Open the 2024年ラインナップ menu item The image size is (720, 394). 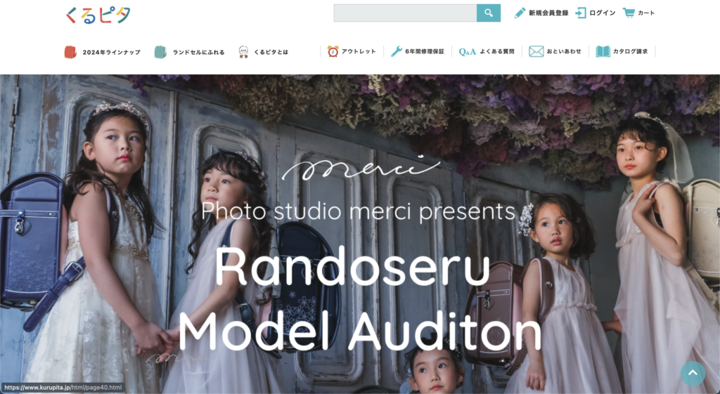112,52
